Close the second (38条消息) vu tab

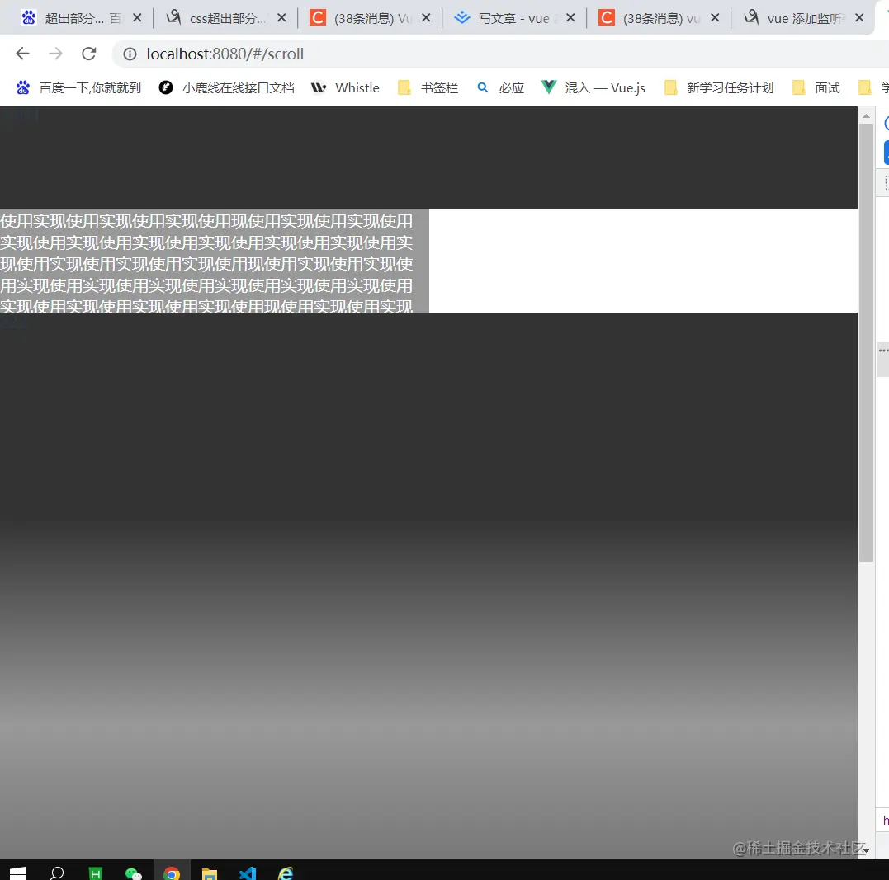click(716, 18)
